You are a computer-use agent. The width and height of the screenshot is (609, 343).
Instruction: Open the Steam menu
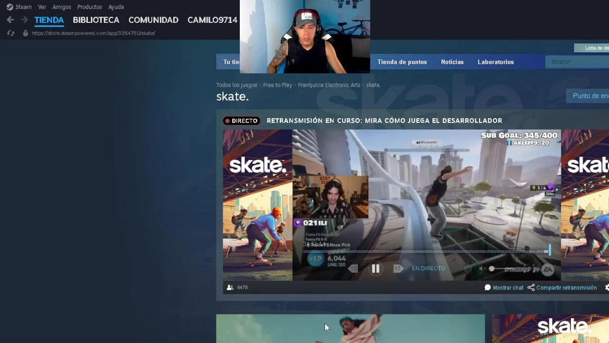(23, 7)
